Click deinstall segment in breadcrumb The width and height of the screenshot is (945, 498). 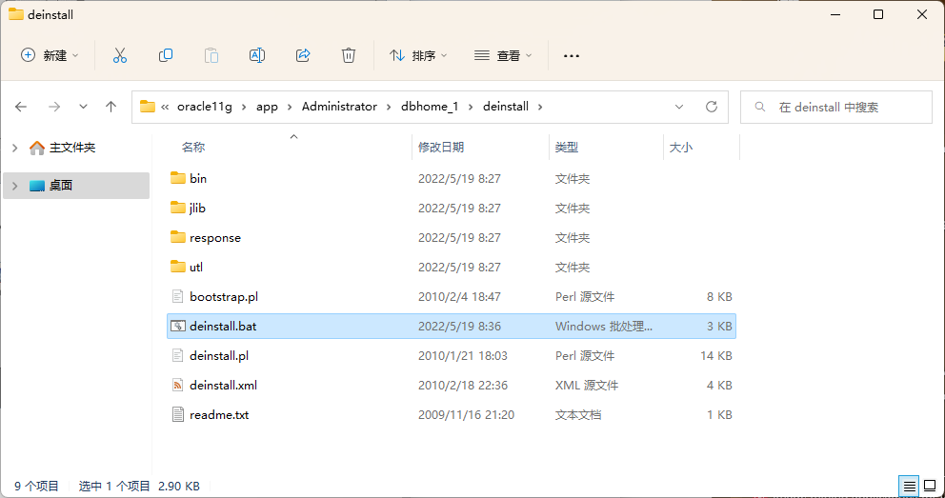[x=506, y=107]
